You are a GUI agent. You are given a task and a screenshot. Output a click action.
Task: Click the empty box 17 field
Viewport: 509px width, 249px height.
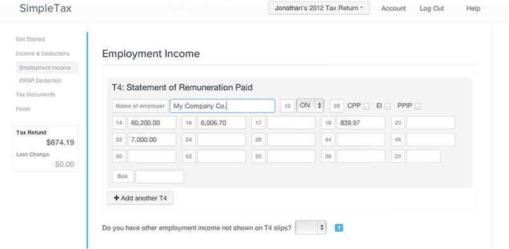(x=291, y=123)
